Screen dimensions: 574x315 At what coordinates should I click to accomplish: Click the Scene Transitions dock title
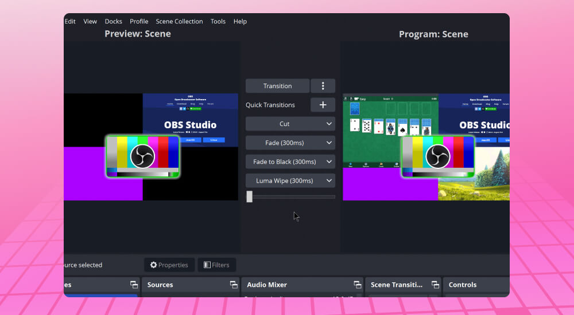click(x=397, y=285)
